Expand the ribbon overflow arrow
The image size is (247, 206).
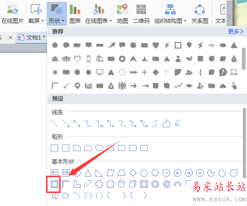(x=229, y=16)
